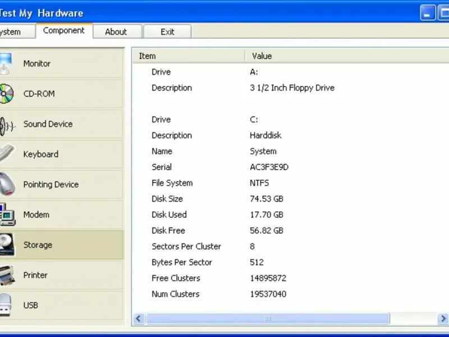The image size is (449, 337).
Task: Click the horizontal scrollbar right arrow
Action: 443,318
